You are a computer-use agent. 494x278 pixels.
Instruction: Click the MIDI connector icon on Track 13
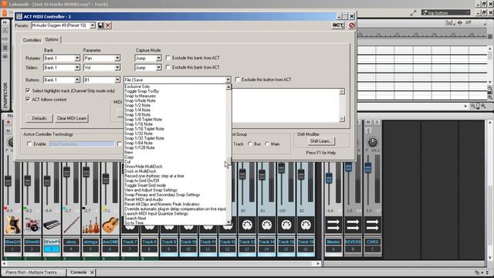point(247,225)
